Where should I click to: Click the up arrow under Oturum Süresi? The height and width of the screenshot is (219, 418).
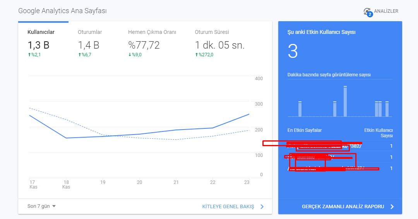pyautogui.click(x=197, y=55)
